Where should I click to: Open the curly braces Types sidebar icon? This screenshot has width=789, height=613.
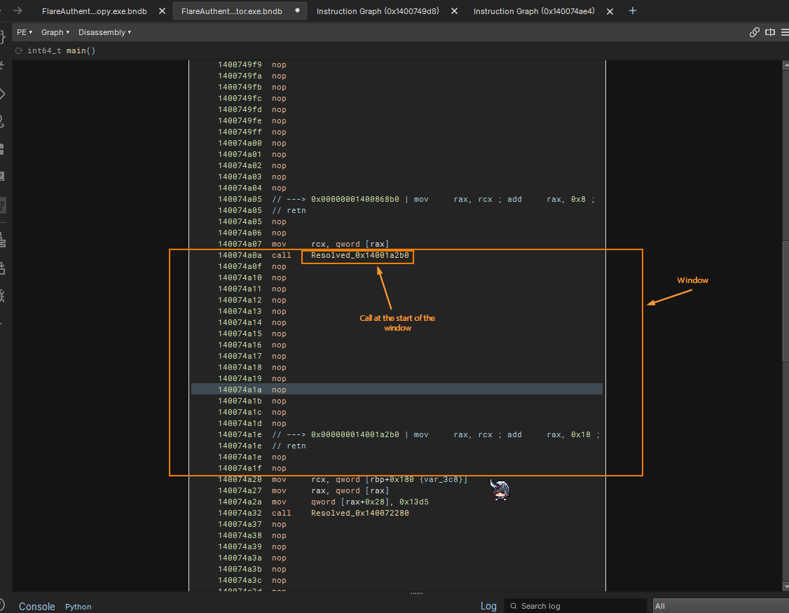point(3,38)
